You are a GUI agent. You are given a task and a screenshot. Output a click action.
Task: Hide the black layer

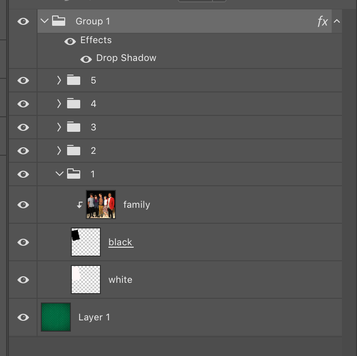pyautogui.click(x=23, y=242)
